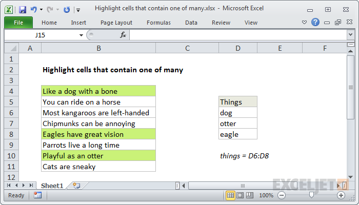Select the 'things = D6:D8' note cell

tap(244, 156)
